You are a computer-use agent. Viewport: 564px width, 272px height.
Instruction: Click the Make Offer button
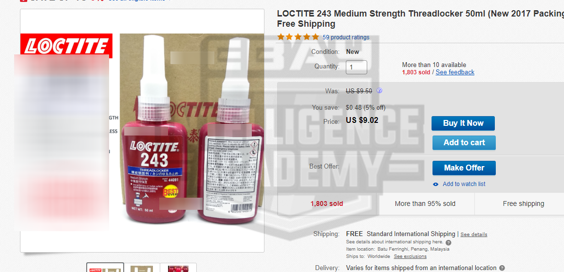(x=464, y=168)
